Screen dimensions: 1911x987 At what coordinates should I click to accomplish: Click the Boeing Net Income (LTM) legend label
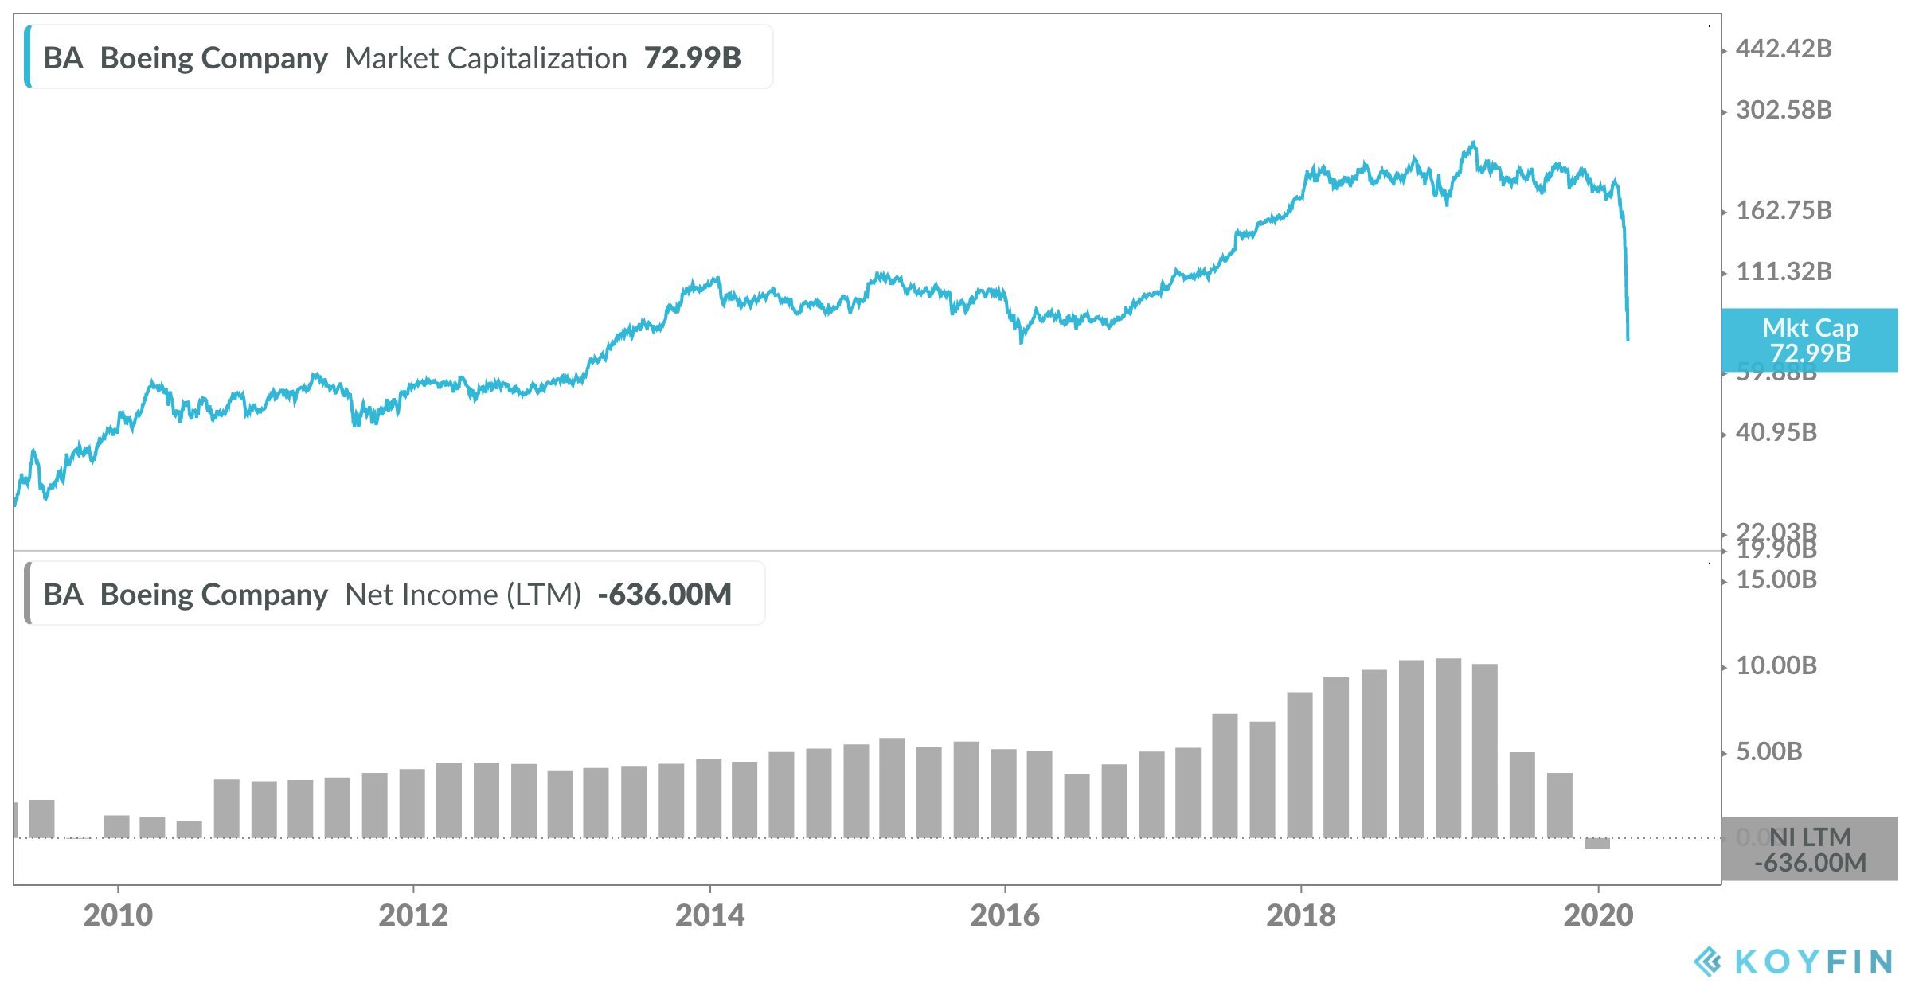(x=395, y=594)
